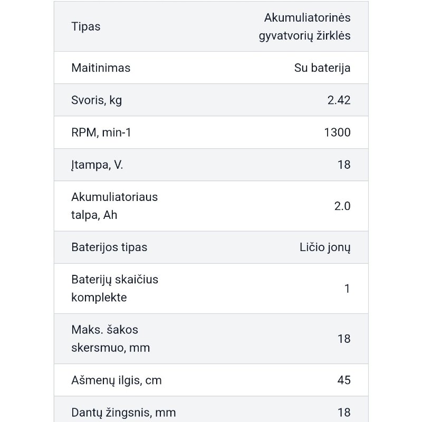Click the Ašmenų ilgis, cm label

pos(116,380)
